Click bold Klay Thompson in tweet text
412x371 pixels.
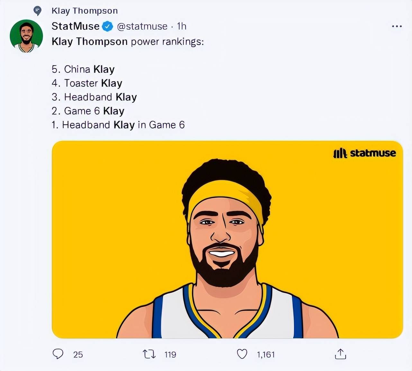[x=90, y=42]
